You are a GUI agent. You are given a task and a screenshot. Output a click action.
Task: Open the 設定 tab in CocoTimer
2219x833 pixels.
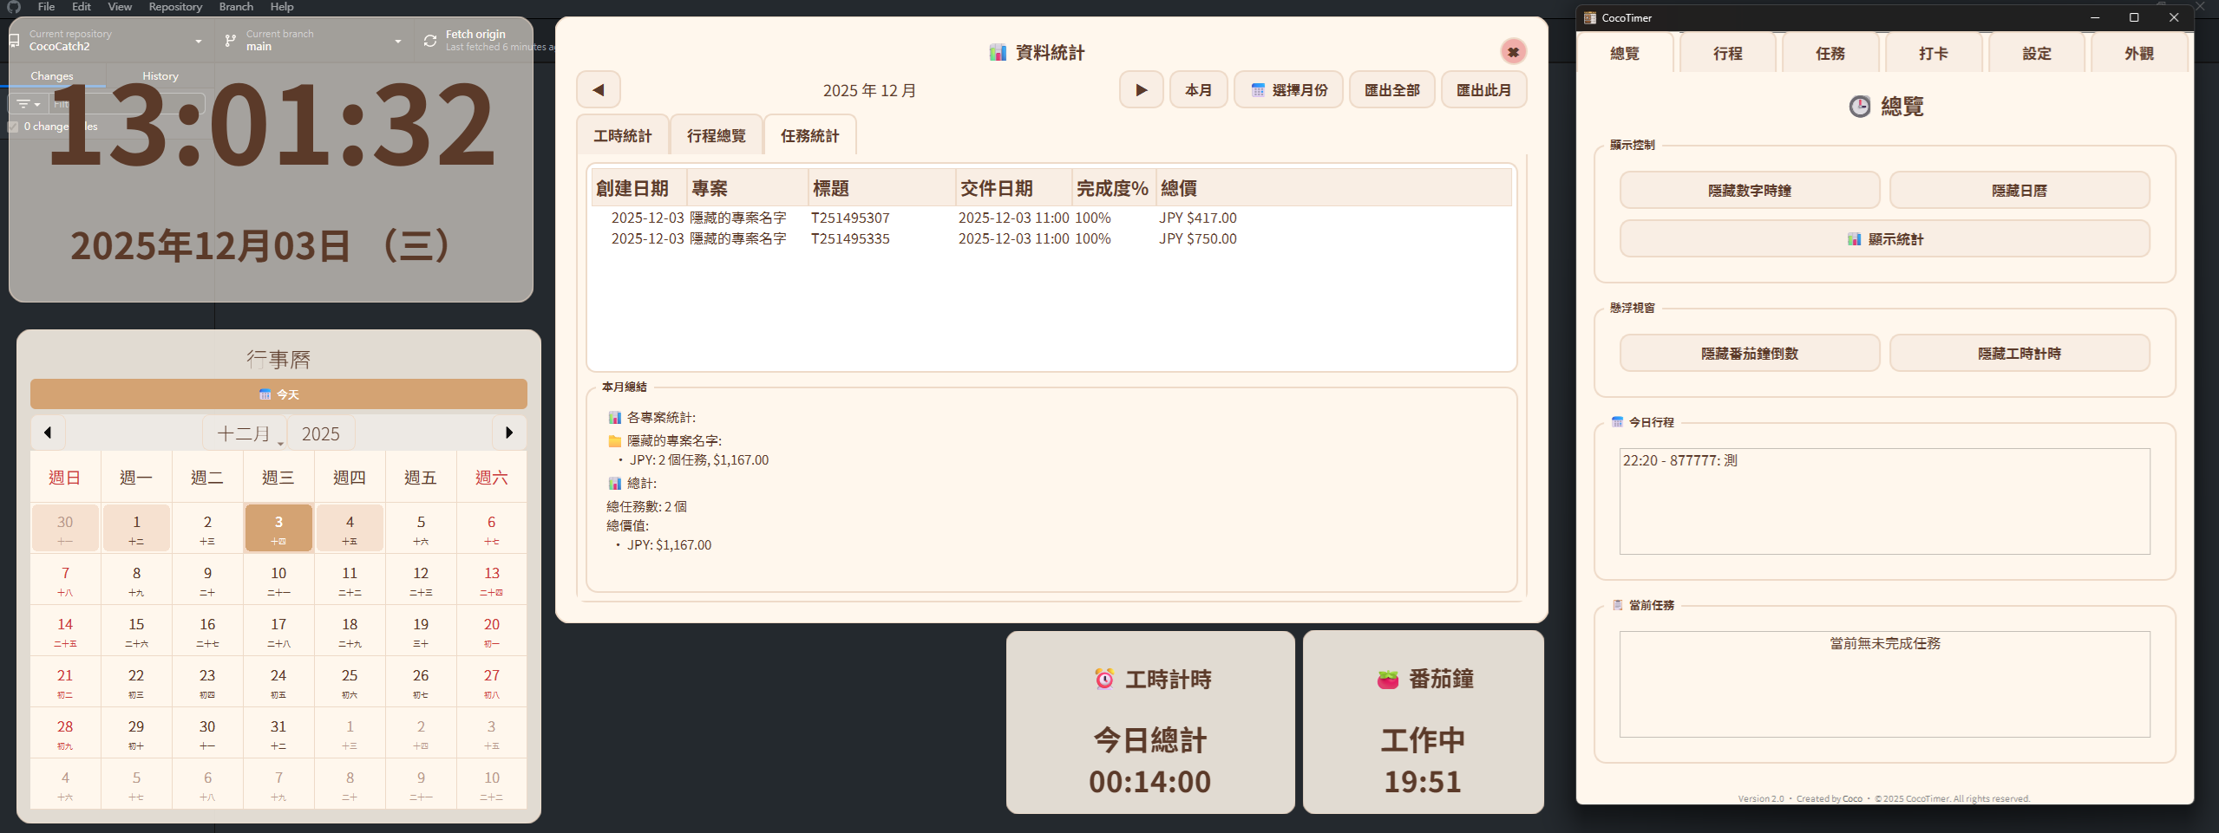(2037, 54)
